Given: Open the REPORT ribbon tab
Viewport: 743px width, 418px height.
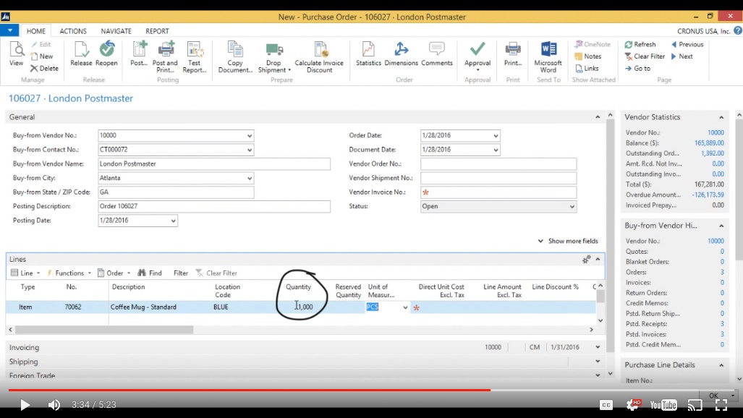Looking at the screenshot, I should pos(157,31).
